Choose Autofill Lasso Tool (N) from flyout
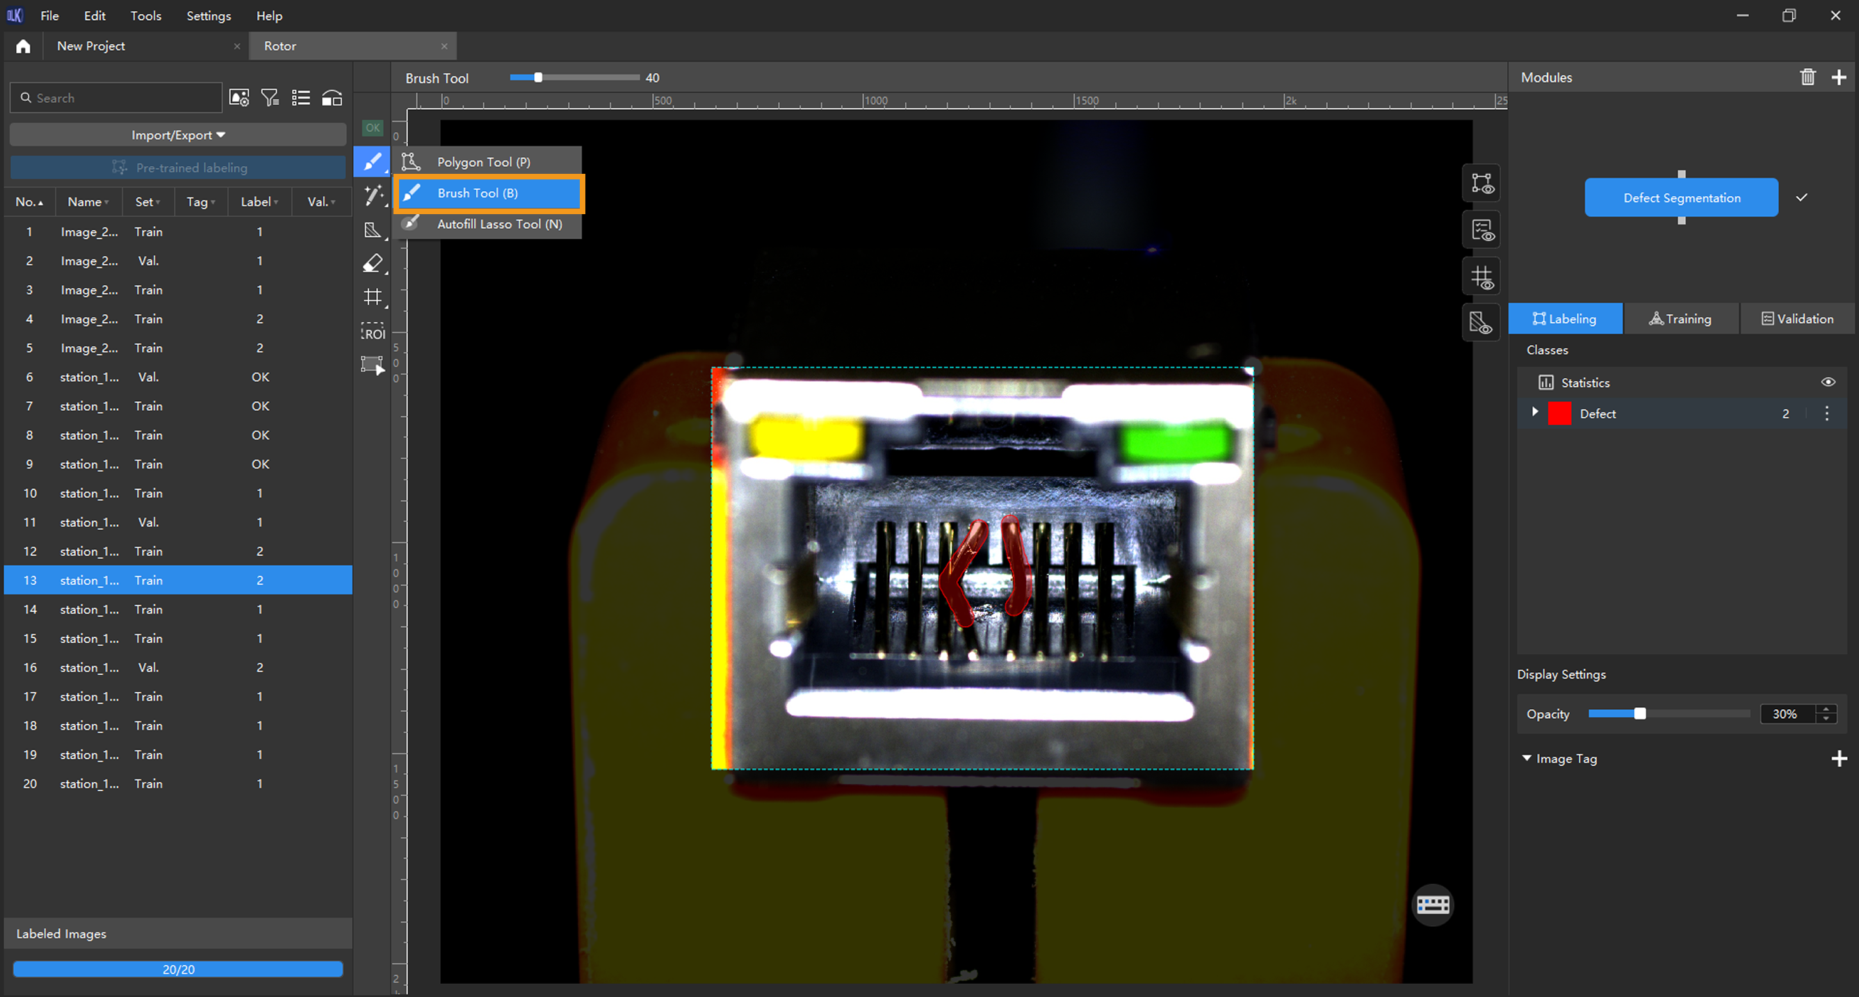Screen dimensions: 1859x997 (x=489, y=224)
